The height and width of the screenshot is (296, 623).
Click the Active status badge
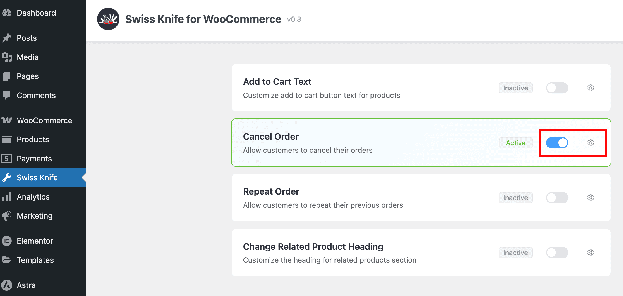(x=516, y=143)
